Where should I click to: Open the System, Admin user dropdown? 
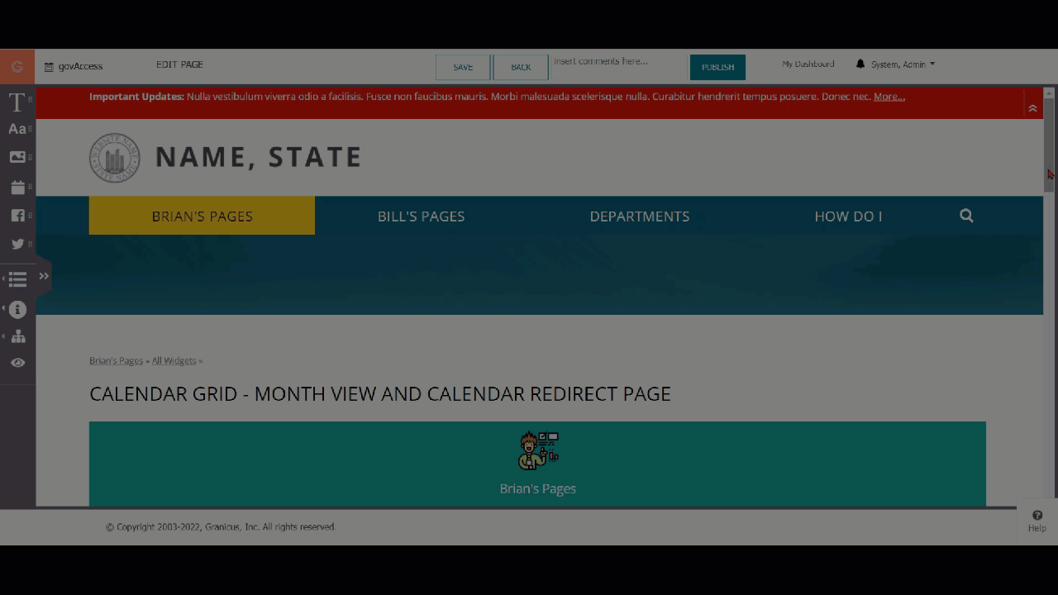(x=902, y=64)
